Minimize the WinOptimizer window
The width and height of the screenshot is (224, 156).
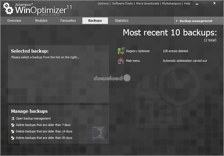point(197,3)
